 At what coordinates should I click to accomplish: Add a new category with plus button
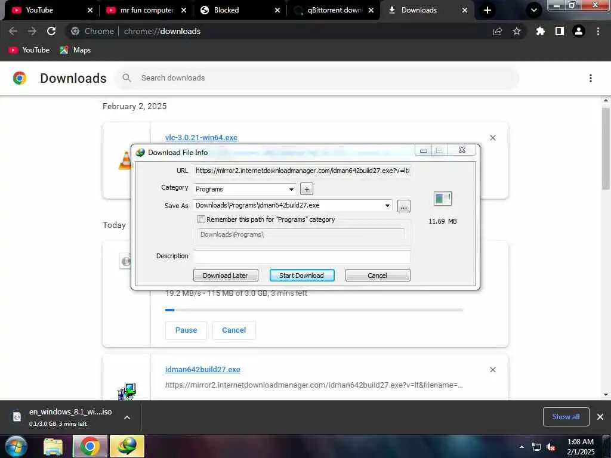(x=307, y=189)
